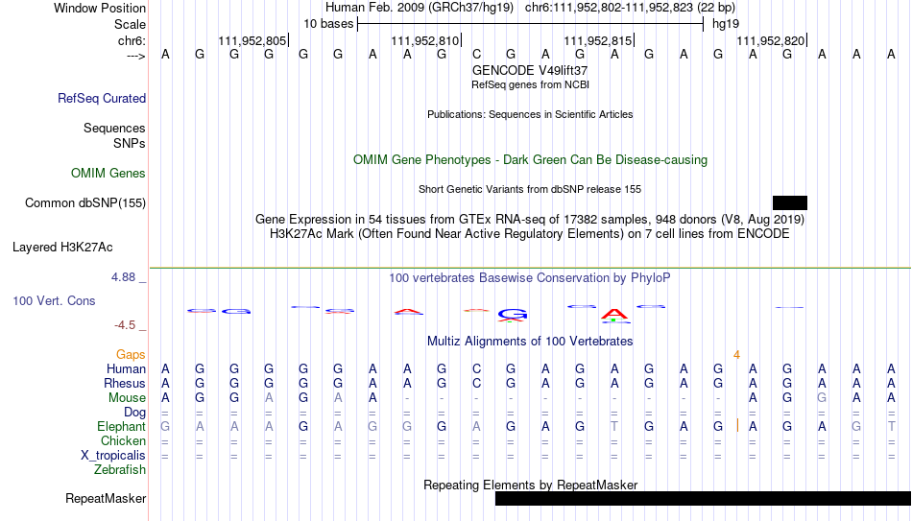The height and width of the screenshot is (521, 912).
Task: Click the OMIM Gene Phenotypes track title
Action: [x=530, y=160]
